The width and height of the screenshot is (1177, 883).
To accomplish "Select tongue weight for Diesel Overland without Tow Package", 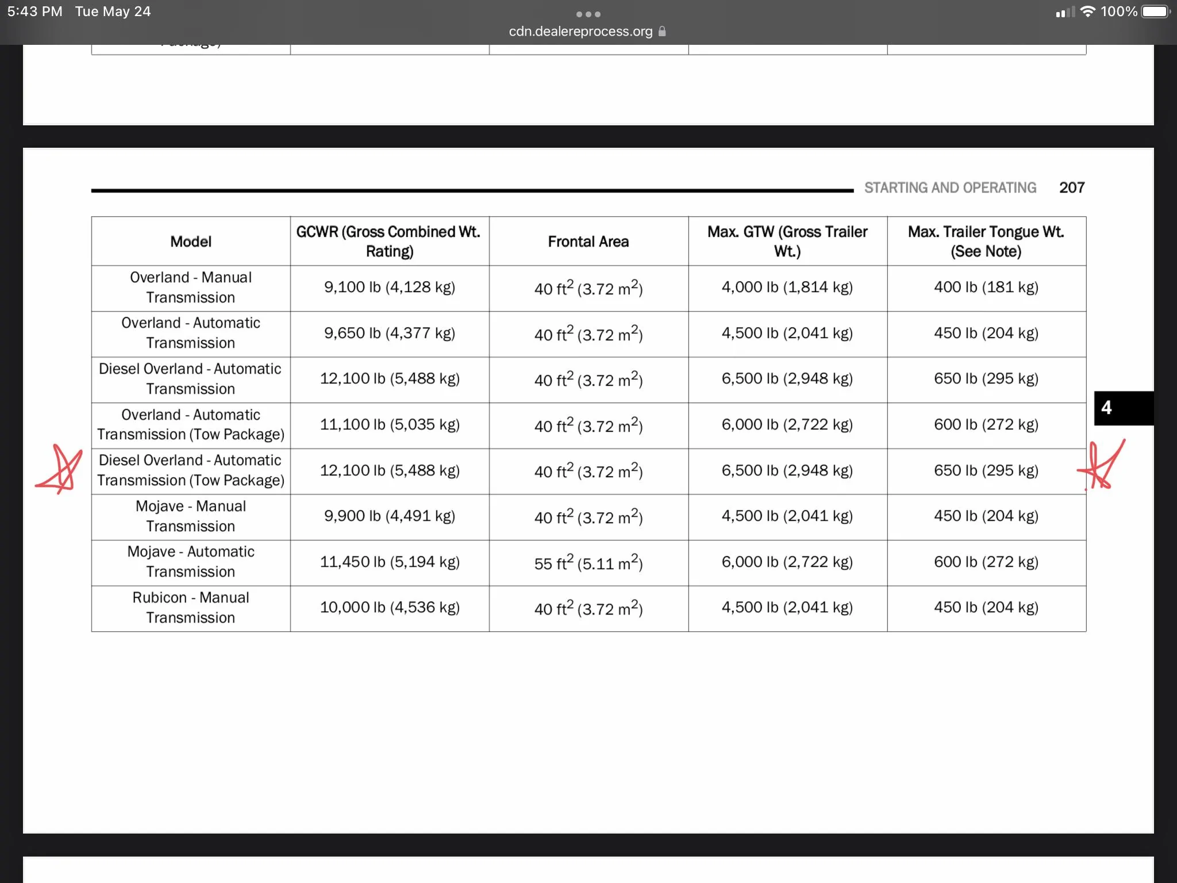I will pyautogui.click(x=986, y=379).
